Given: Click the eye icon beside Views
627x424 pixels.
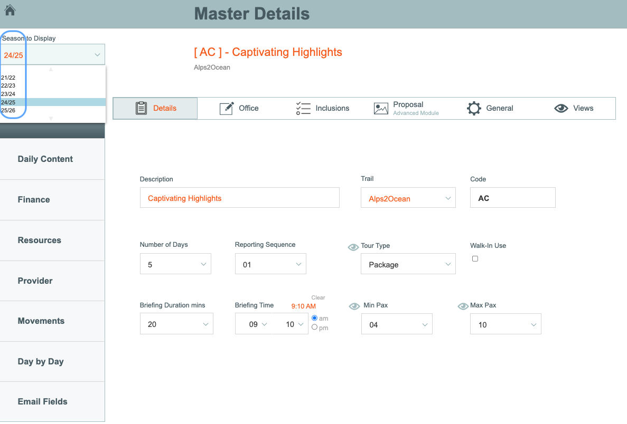Looking at the screenshot, I should (x=561, y=108).
